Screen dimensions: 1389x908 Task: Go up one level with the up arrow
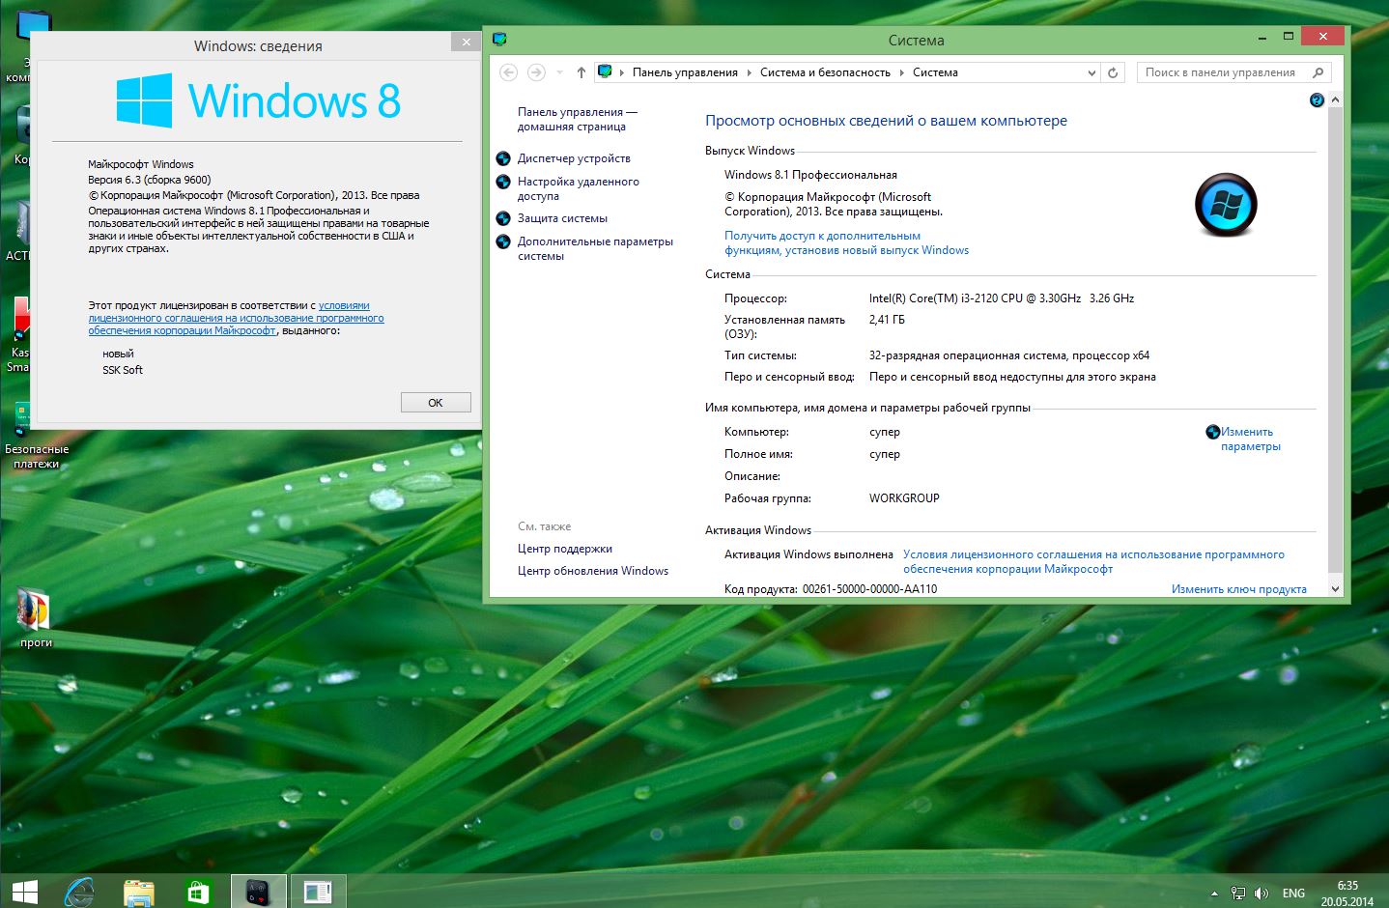(x=581, y=72)
